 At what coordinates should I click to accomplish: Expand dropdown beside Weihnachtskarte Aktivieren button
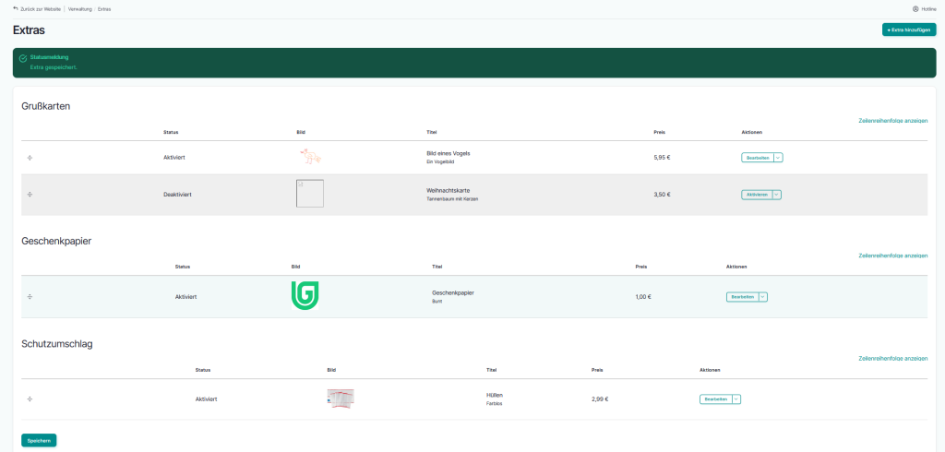(776, 195)
